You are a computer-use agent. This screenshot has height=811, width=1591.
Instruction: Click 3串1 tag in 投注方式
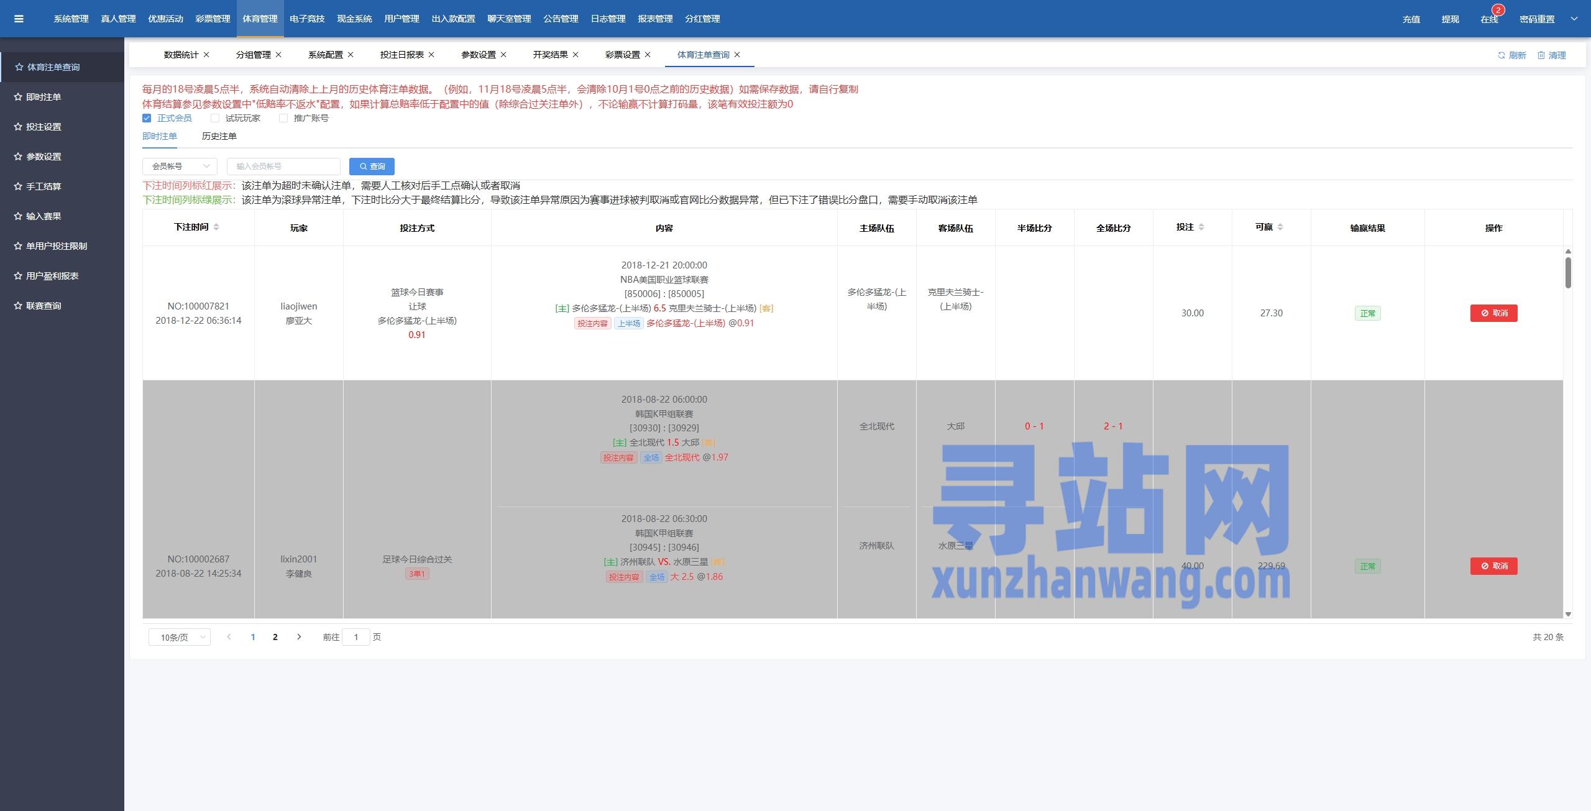coord(417,574)
